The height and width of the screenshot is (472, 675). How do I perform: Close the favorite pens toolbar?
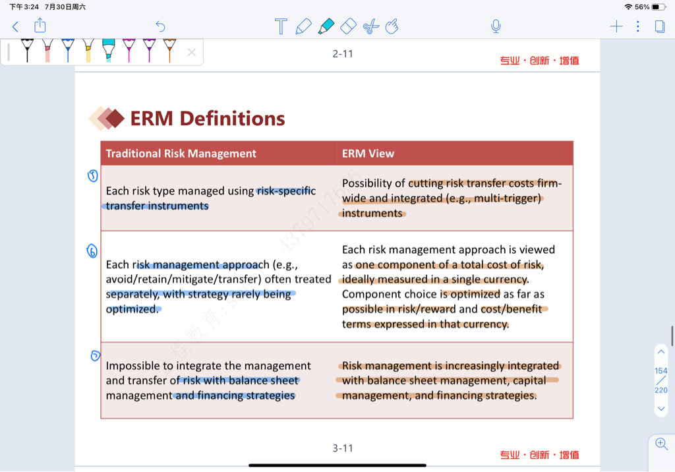(x=191, y=52)
